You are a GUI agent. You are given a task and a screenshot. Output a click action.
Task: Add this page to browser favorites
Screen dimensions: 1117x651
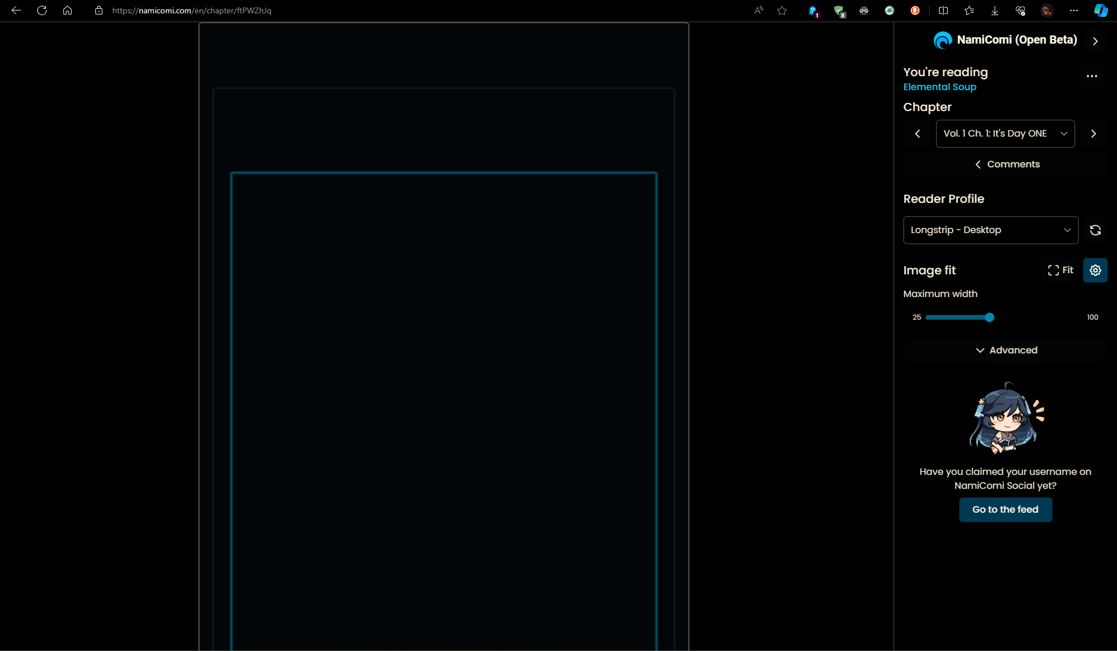[782, 10]
